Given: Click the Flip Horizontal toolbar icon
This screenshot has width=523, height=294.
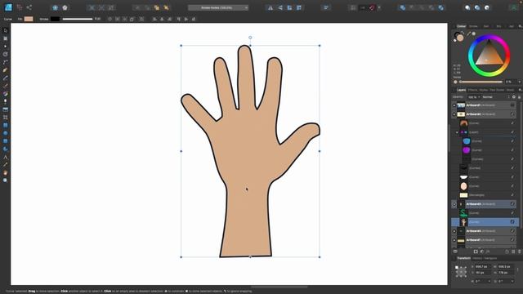Looking at the screenshot, I should click(270, 7).
